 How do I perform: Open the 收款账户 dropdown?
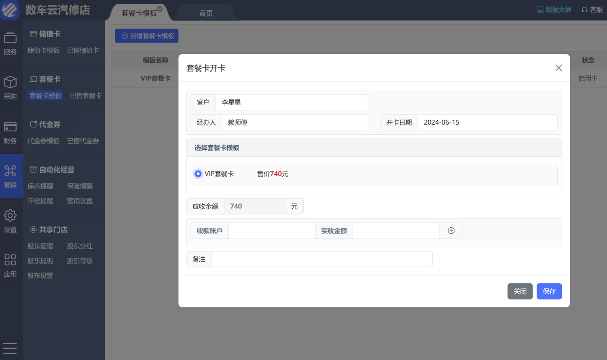pyautogui.click(x=272, y=231)
